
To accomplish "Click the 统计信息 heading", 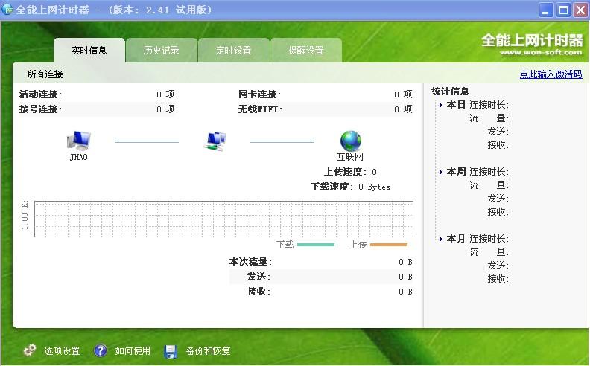I will [x=450, y=91].
